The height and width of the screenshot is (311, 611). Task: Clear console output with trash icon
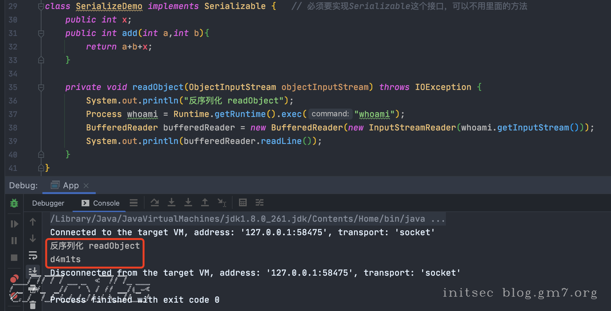point(33,305)
